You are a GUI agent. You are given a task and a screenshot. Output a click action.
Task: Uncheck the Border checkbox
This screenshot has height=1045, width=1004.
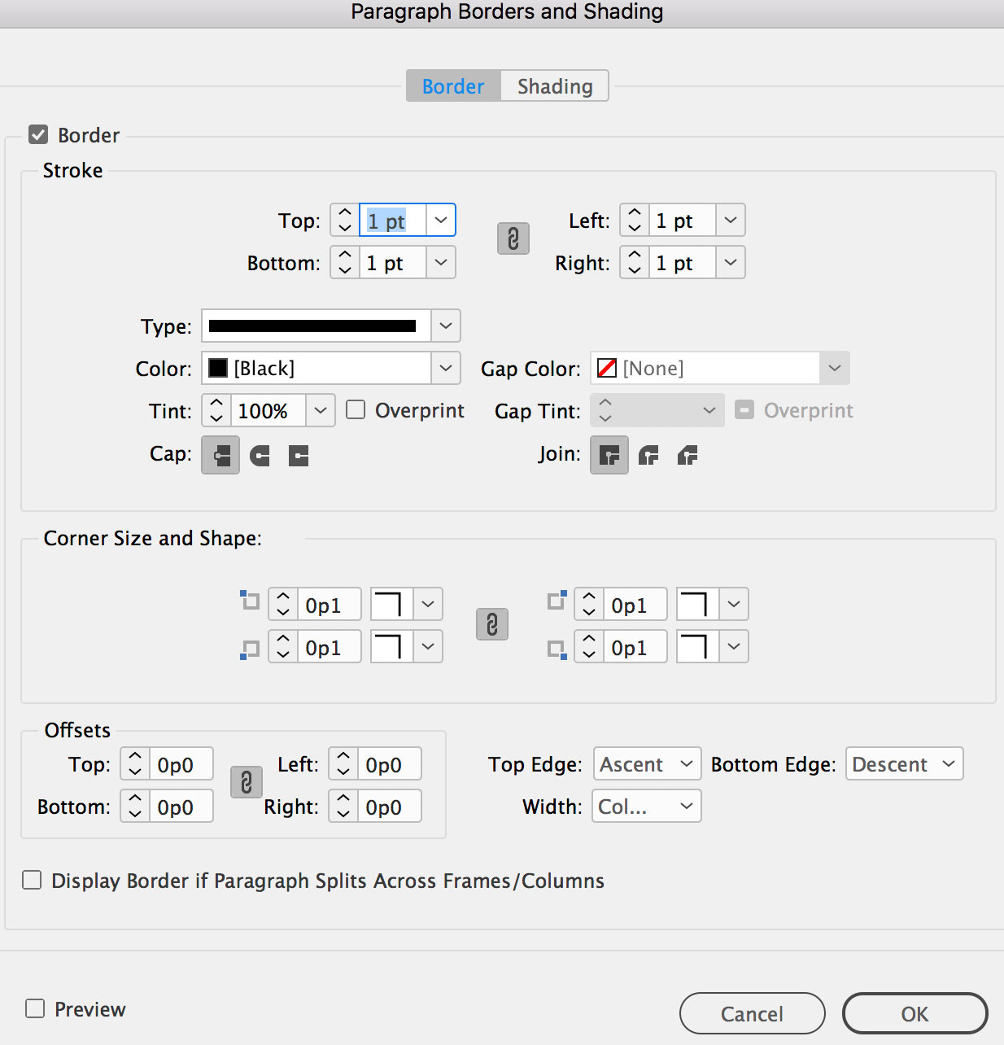click(x=38, y=134)
